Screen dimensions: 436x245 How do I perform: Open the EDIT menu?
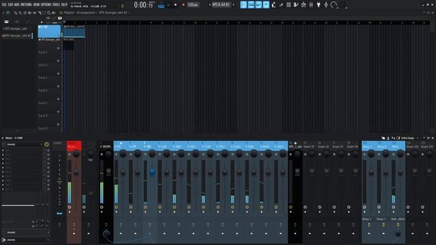pos(11,5)
